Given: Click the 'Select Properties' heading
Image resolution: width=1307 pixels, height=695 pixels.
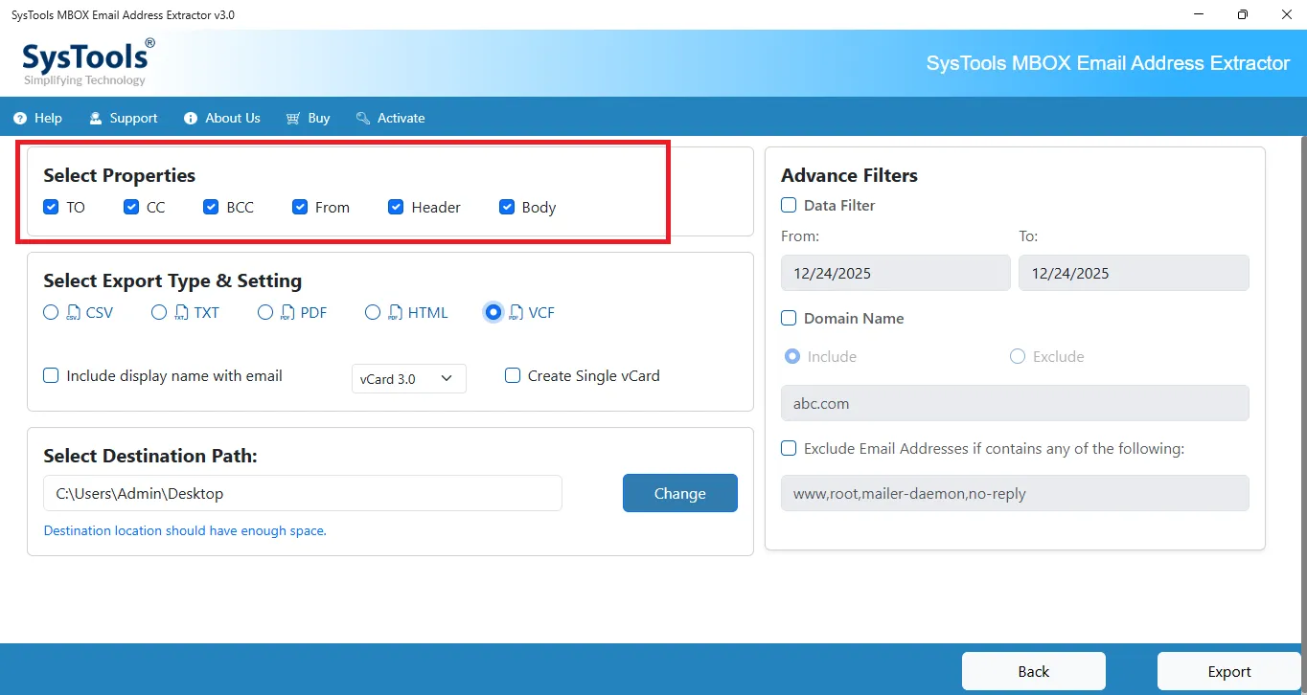Looking at the screenshot, I should (119, 175).
